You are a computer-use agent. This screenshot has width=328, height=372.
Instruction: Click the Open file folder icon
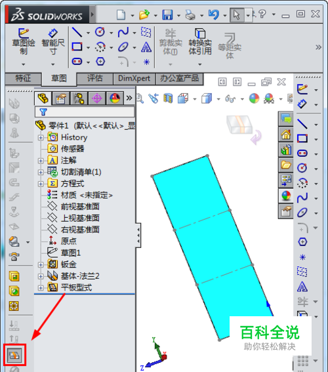(144, 14)
